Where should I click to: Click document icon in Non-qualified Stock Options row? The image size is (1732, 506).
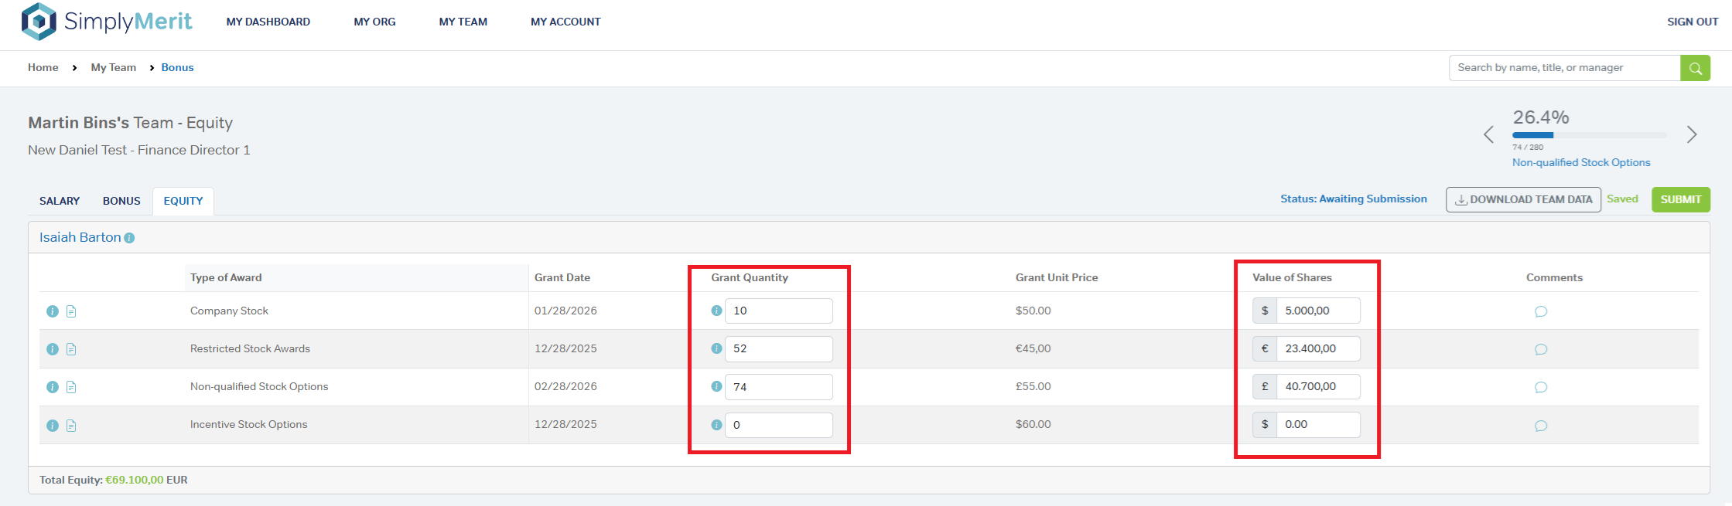[71, 387]
